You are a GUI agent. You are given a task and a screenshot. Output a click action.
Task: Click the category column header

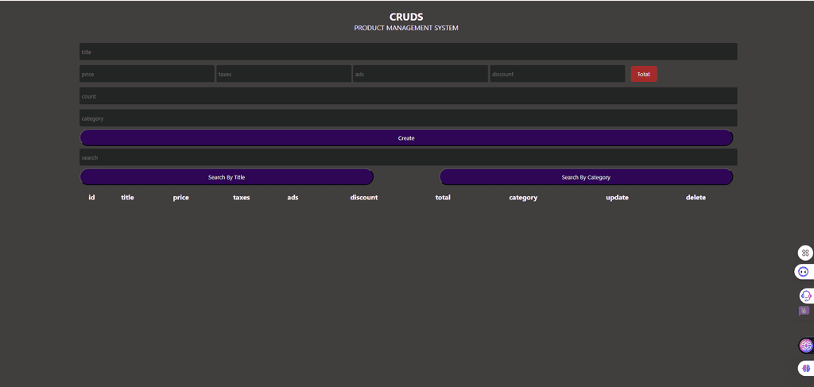523,198
